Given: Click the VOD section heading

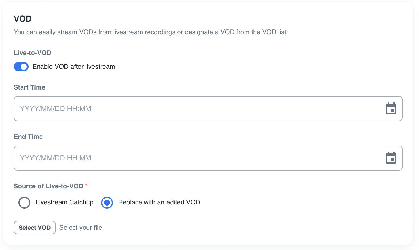Looking at the screenshot, I should (x=23, y=19).
